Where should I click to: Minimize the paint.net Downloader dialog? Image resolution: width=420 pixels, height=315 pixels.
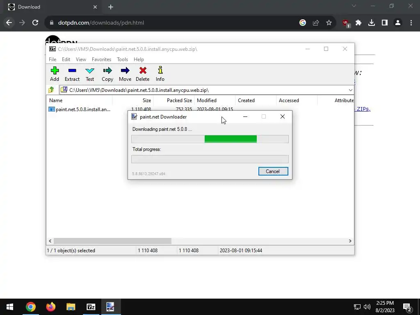tap(245, 116)
